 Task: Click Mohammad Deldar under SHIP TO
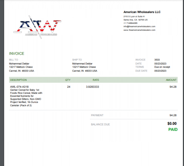click(x=82, y=63)
